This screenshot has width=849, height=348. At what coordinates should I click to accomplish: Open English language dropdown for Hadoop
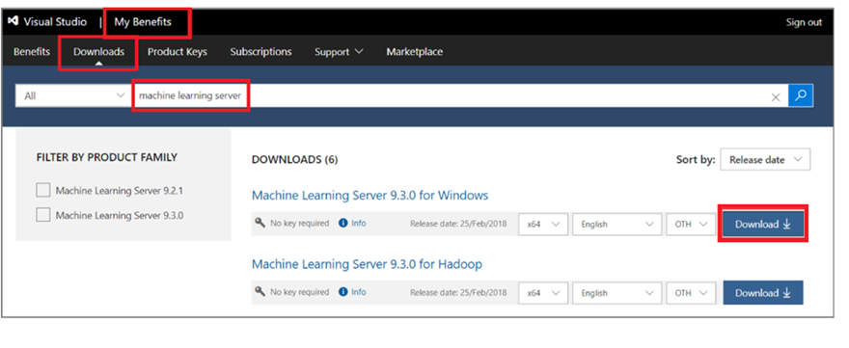616,293
